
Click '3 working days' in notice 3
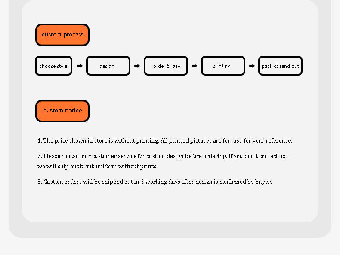[160, 182]
